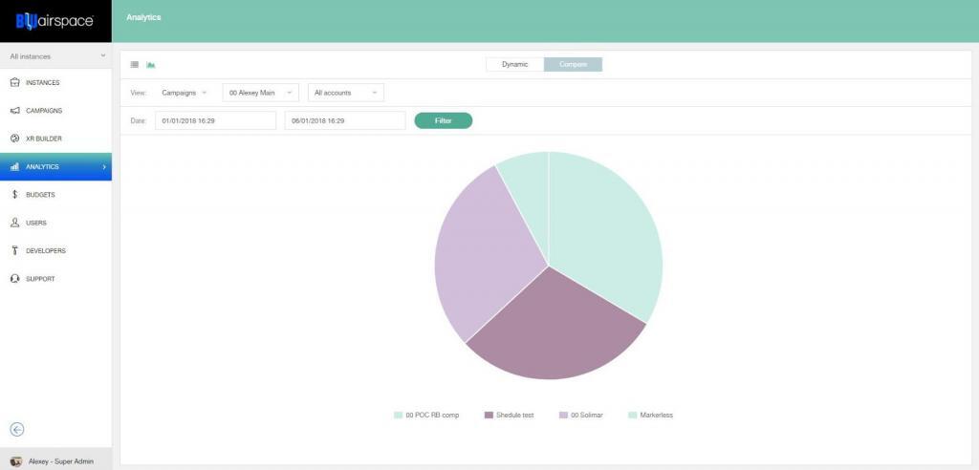Screen dimensions: 979x470
Task: Open the Analytics menu item
Action: click(55, 167)
